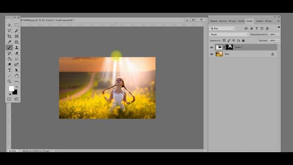Image resolution: width=293 pixels, height=165 pixels.
Task: Switch to the Свойства tab
Action: click(241, 21)
